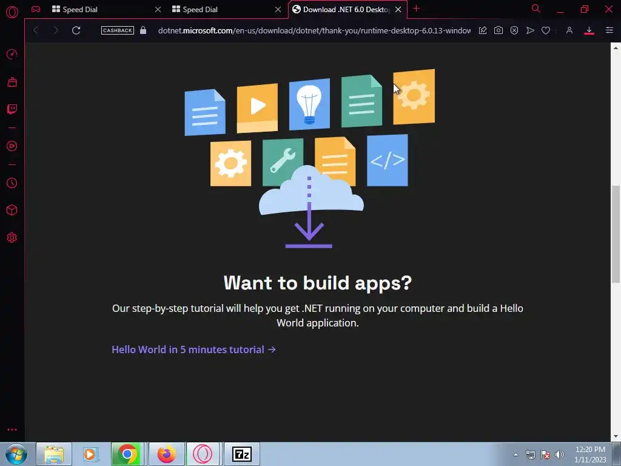Image resolution: width=621 pixels, height=466 pixels.
Task: Open Settings gear icon in sidebar
Action: (12, 237)
